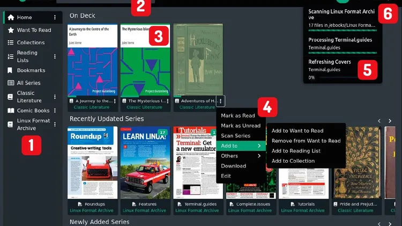The height and width of the screenshot is (226, 402).
Task: Click previous arrow for Recently Updated Series
Action: (379, 121)
